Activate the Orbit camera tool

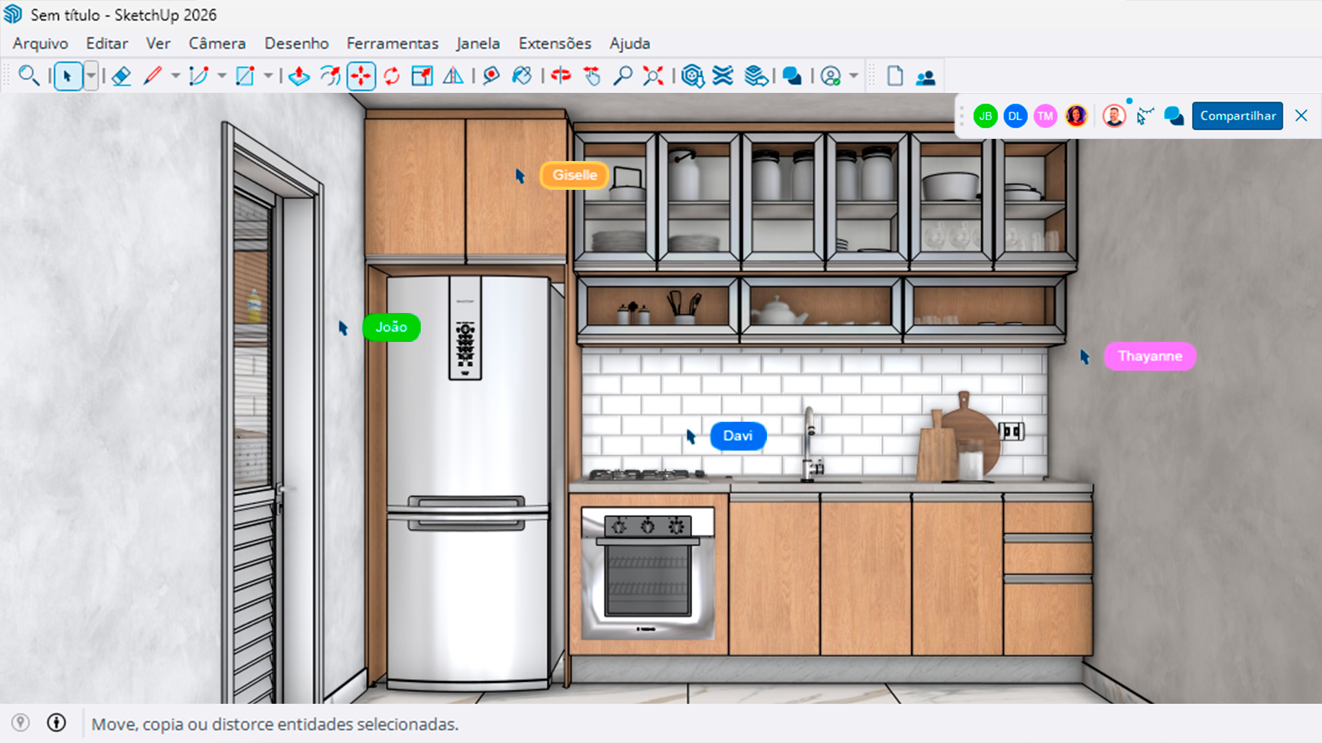click(561, 76)
